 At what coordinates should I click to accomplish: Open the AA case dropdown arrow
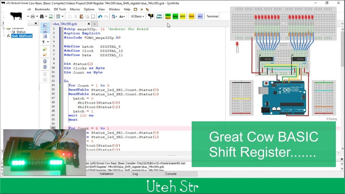124,16
